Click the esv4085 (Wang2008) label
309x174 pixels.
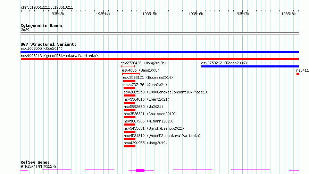click(141, 70)
